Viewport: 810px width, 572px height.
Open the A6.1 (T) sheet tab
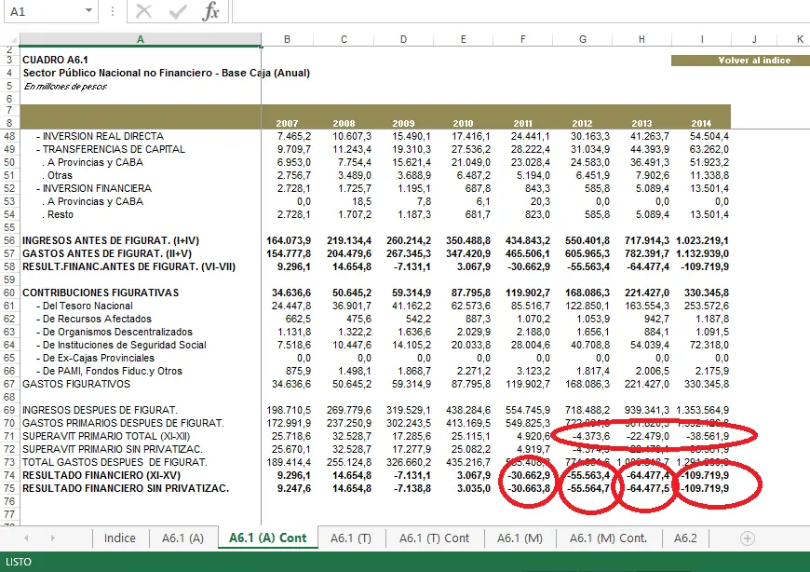[350, 538]
